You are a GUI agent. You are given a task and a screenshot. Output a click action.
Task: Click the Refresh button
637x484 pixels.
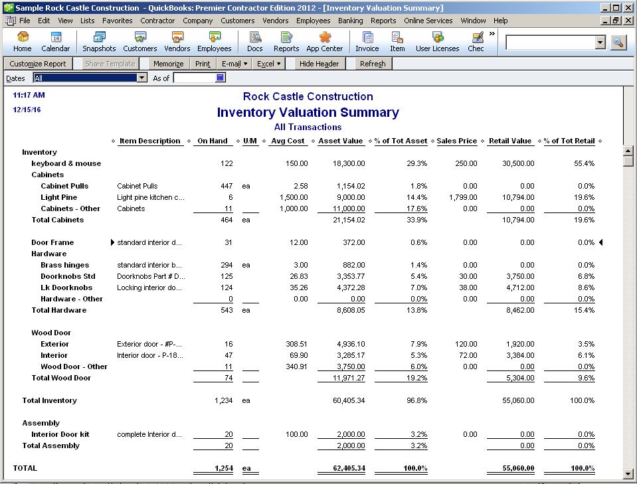[x=373, y=64]
